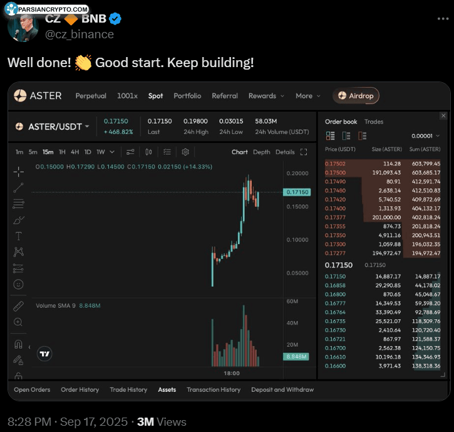Screen dimensions: 454x432
Task: Change candlestick chart type icon
Action: (x=148, y=152)
